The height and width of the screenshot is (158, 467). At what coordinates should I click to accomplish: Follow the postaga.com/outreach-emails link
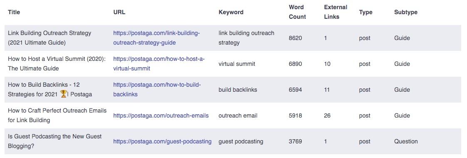[161, 115]
